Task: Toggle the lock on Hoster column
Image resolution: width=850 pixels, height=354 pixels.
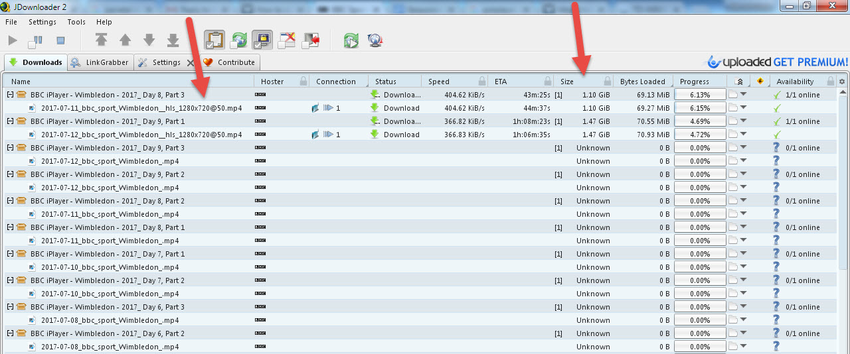Action: click(x=303, y=82)
